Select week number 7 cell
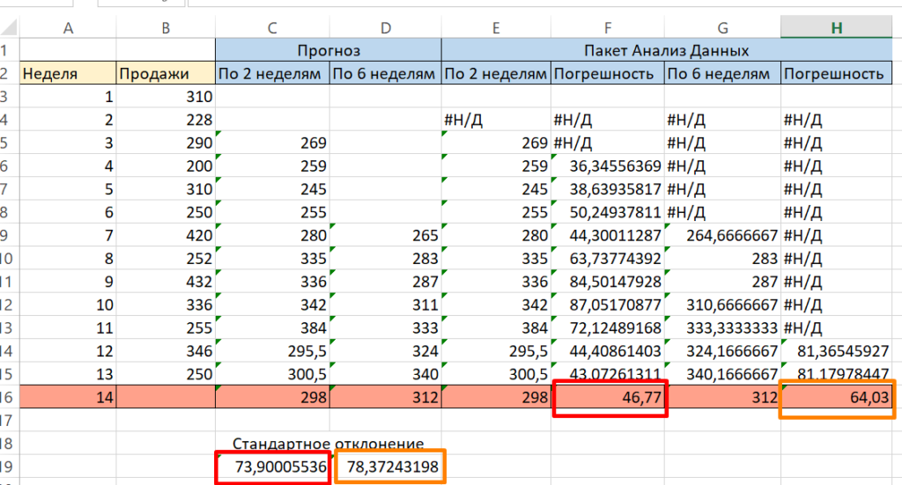Screen dimensions: 902x485 (68, 235)
